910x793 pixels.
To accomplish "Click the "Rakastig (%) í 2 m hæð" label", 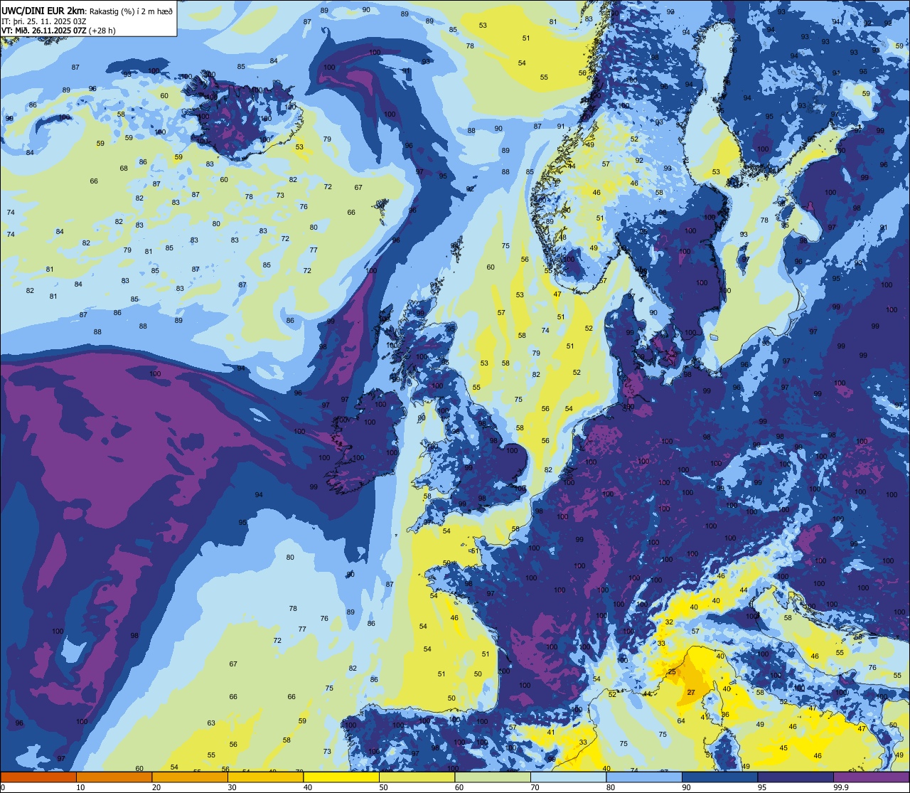I will (131, 11).
